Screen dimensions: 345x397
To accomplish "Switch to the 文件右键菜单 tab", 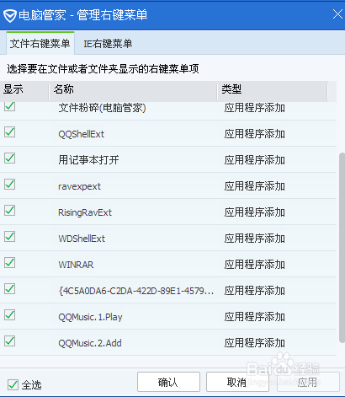I will [40, 44].
